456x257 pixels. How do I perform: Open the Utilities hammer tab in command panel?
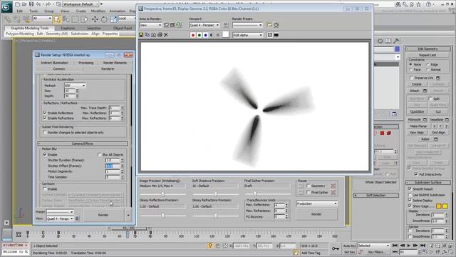tap(396, 41)
